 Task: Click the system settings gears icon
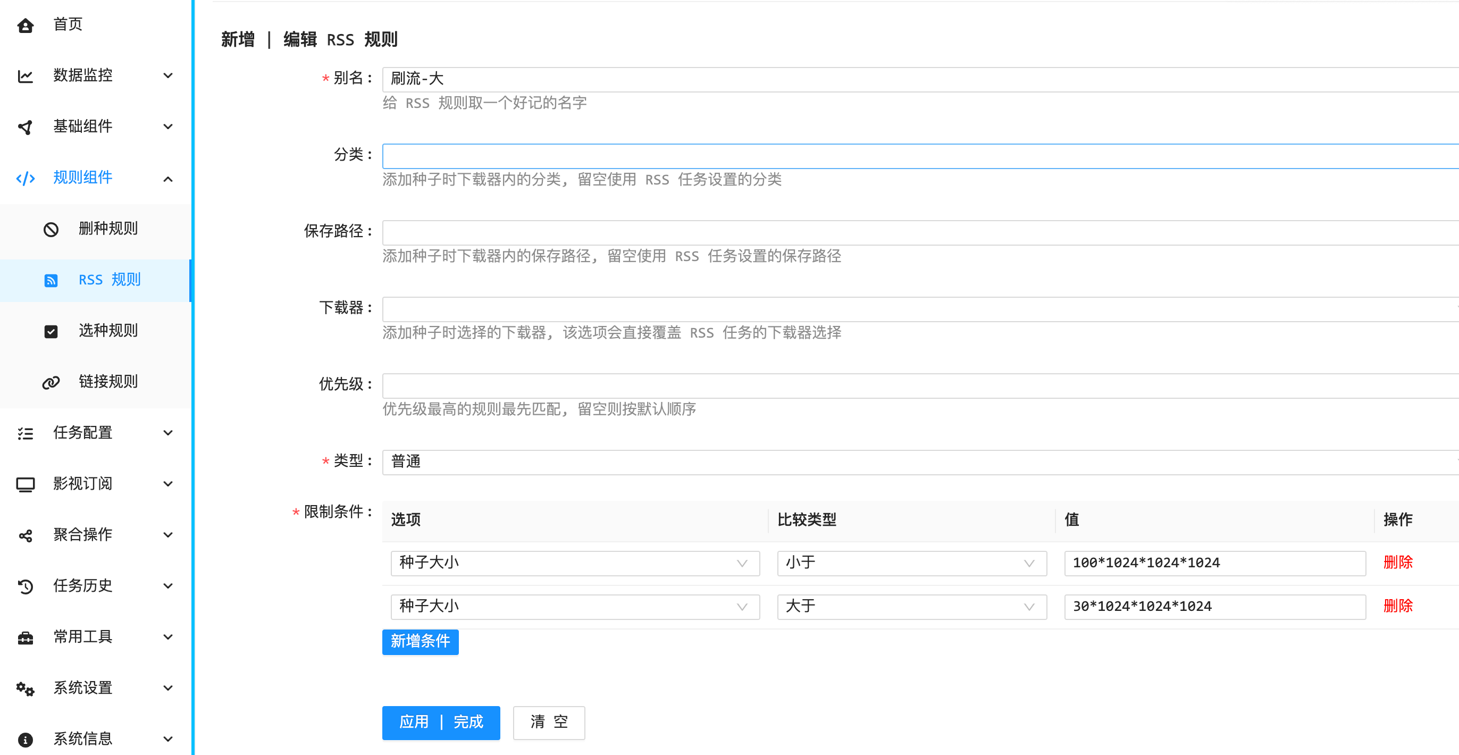pos(26,688)
